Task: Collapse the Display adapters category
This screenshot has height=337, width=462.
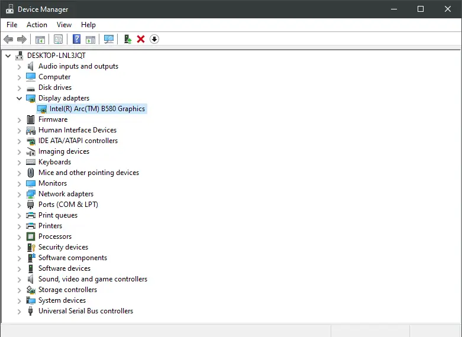Action: pos(19,98)
